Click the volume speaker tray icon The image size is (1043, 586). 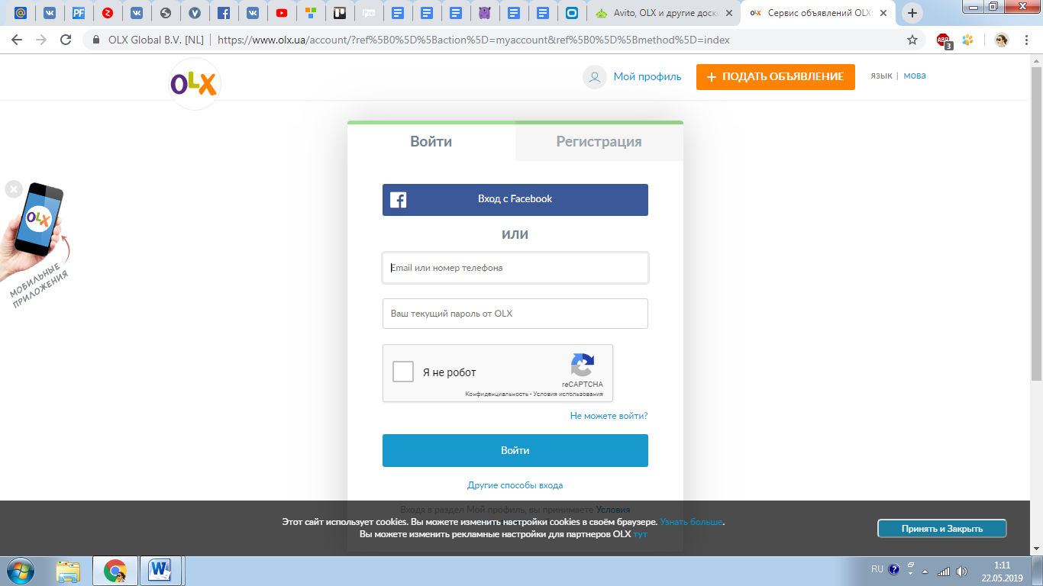[x=961, y=572]
